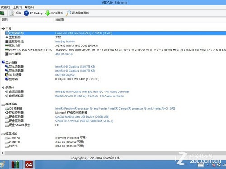Click the SanDisk Ultra USB Device link
This screenshot has height=169, width=226.
82,117
